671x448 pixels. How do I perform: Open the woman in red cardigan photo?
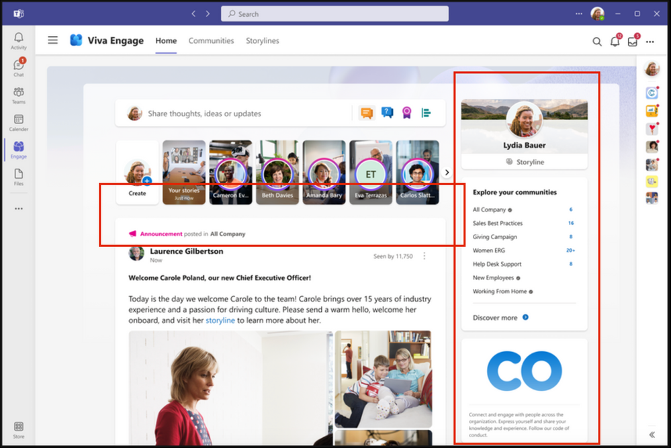(x=230, y=388)
